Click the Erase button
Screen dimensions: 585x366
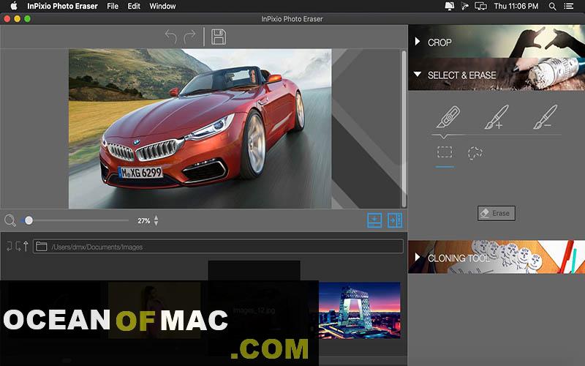(497, 213)
